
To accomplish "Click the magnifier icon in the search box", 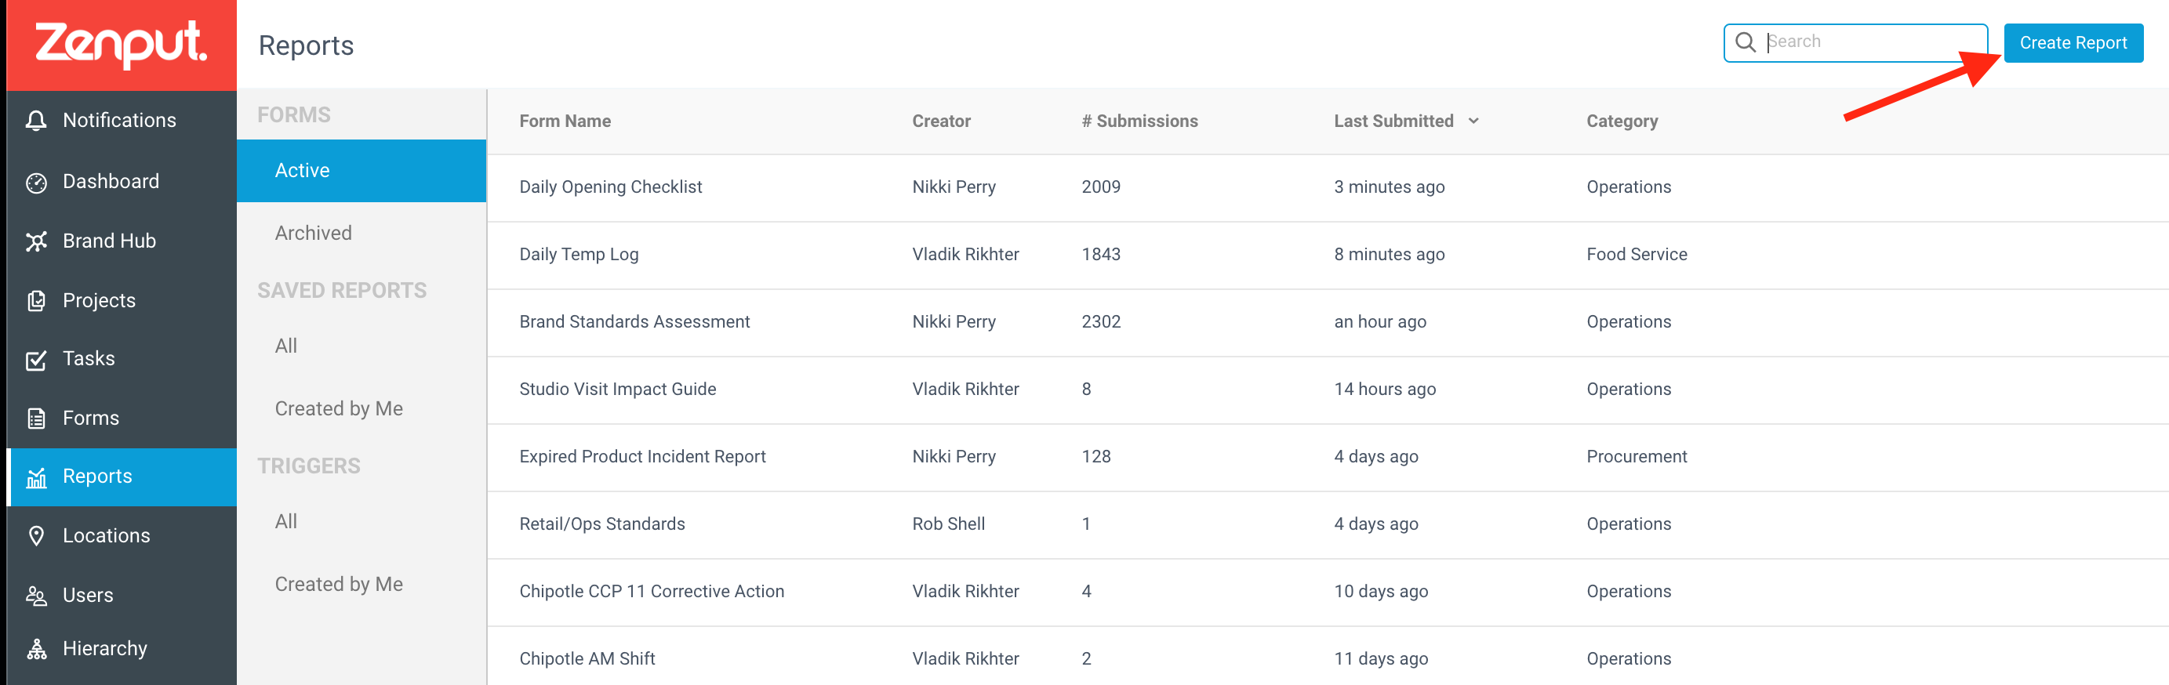I will pos(1746,42).
